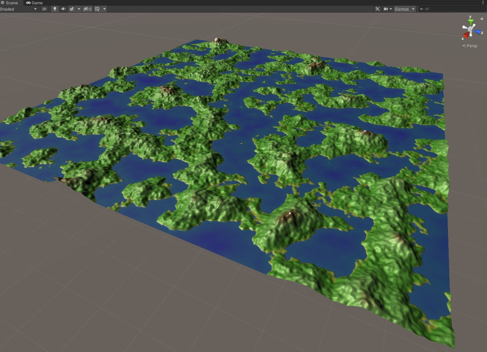Open the component tools wrench icon
Screen dimensions: 487x352
click(377, 9)
